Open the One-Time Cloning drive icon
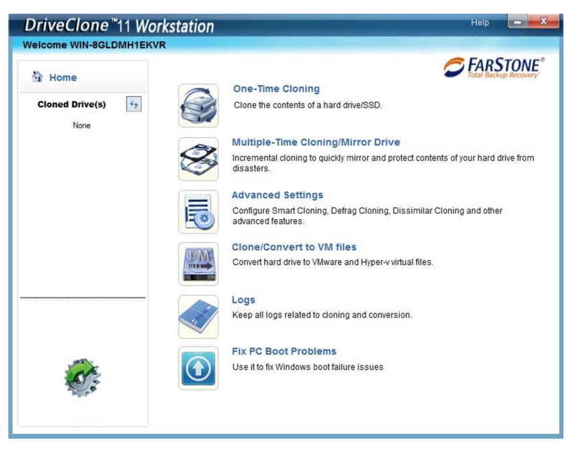The width and height of the screenshot is (569, 452). point(199,105)
